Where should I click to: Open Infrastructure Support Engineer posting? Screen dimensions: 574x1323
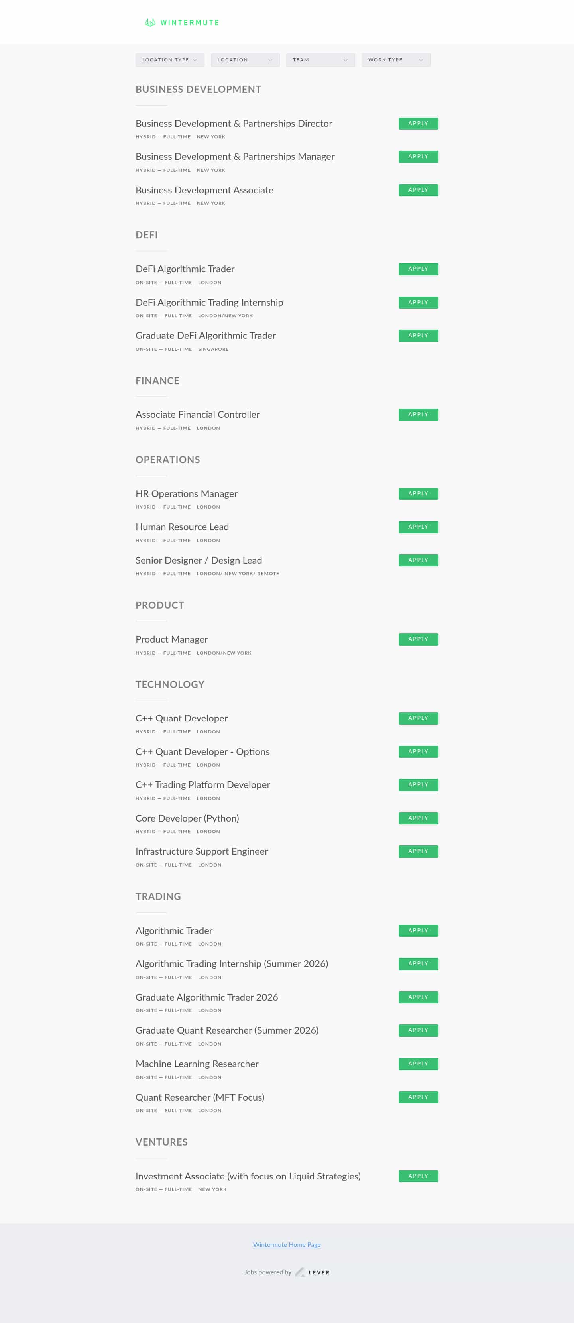(202, 851)
